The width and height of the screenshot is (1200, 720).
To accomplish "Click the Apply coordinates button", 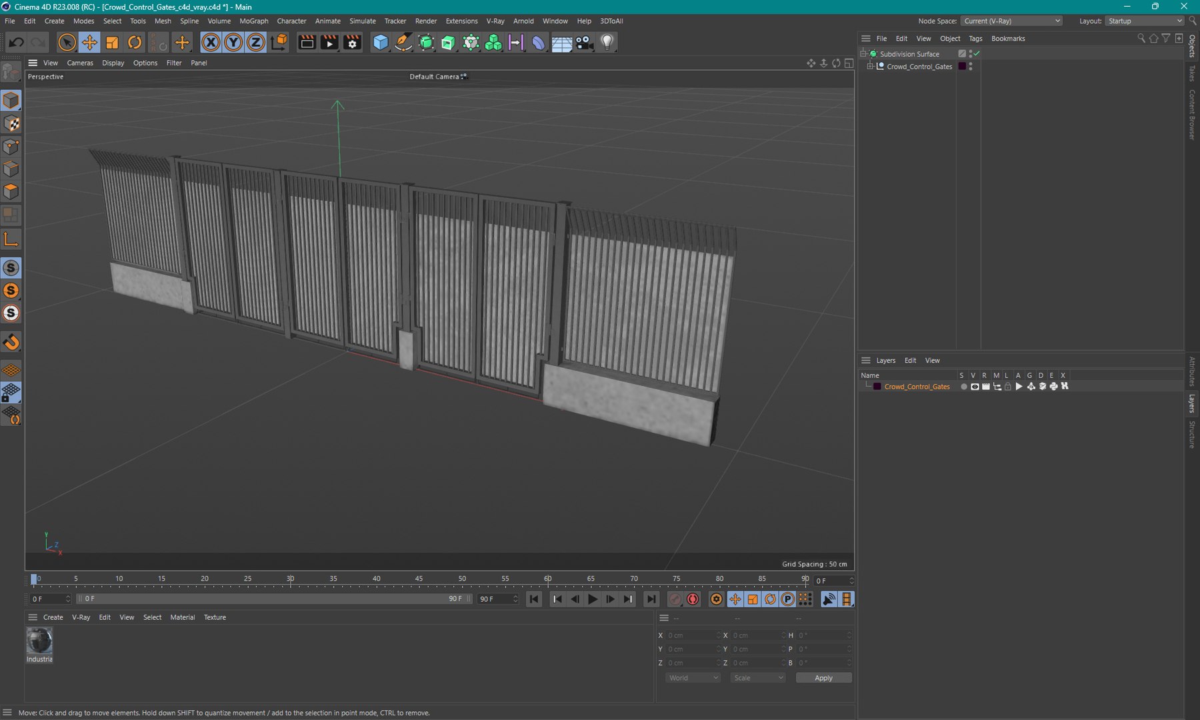I will (x=823, y=678).
